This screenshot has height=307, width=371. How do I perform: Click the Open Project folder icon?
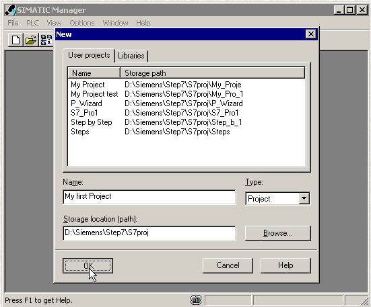click(x=31, y=40)
